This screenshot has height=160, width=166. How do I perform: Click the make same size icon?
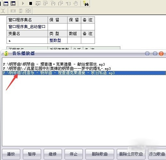(28, 11)
